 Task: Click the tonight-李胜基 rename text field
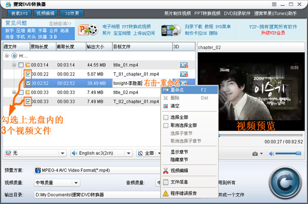[x=128, y=83]
